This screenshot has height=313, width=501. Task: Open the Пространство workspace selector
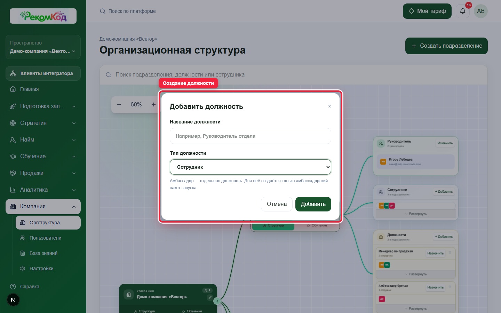(43, 47)
